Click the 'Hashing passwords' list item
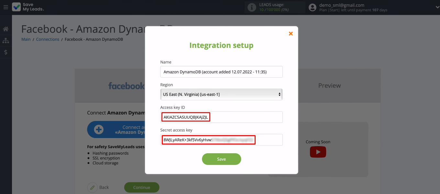 pyautogui.click(x=111, y=153)
